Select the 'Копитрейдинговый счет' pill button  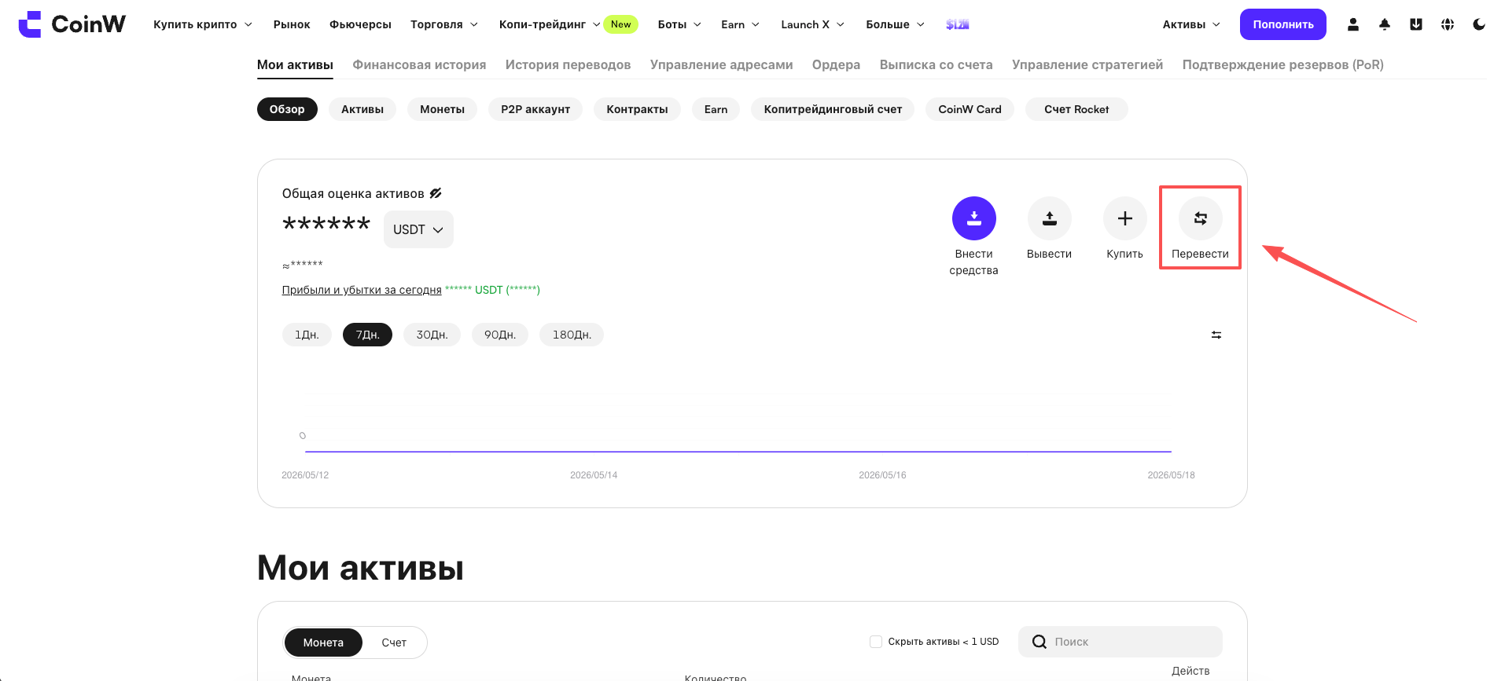[x=833, y=109]
